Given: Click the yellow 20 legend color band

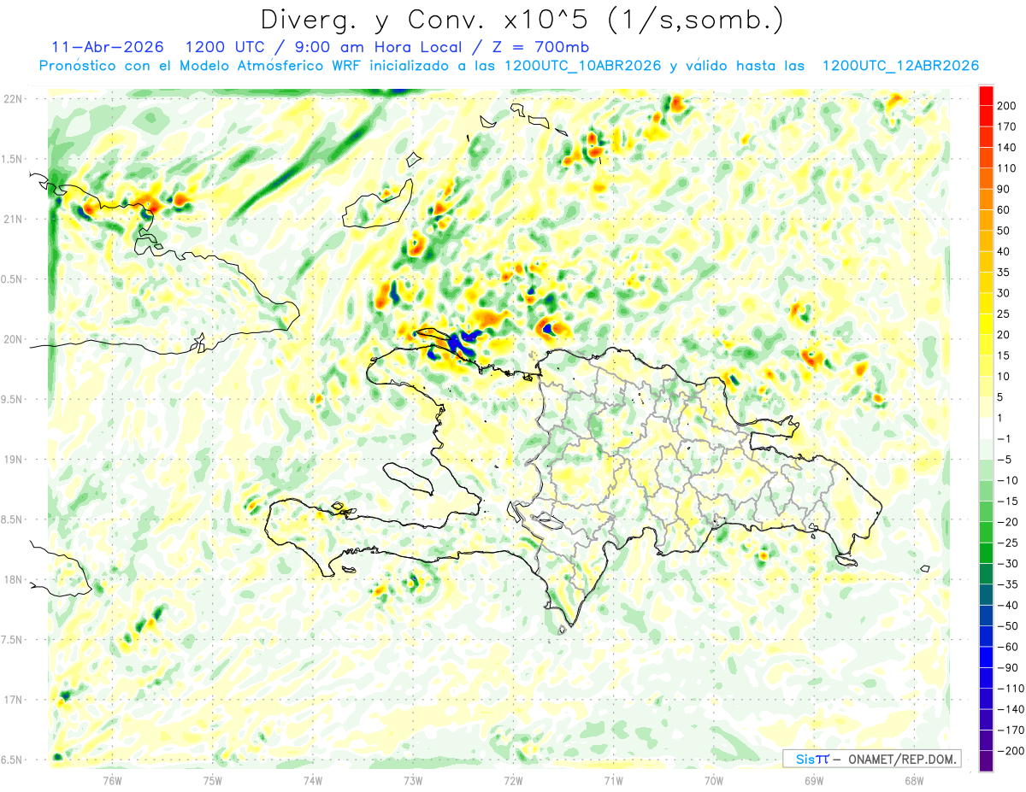Looking at the screenshot, I should click(x=986, y=325).
